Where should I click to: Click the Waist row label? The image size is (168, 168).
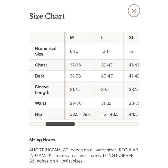41,103
